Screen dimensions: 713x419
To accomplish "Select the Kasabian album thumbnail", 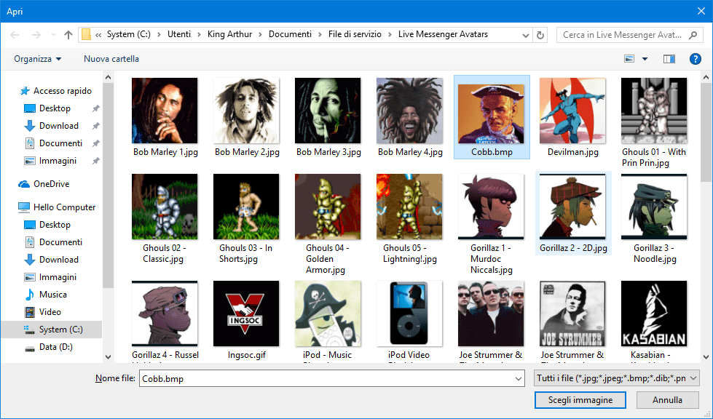I will (654, 314).
